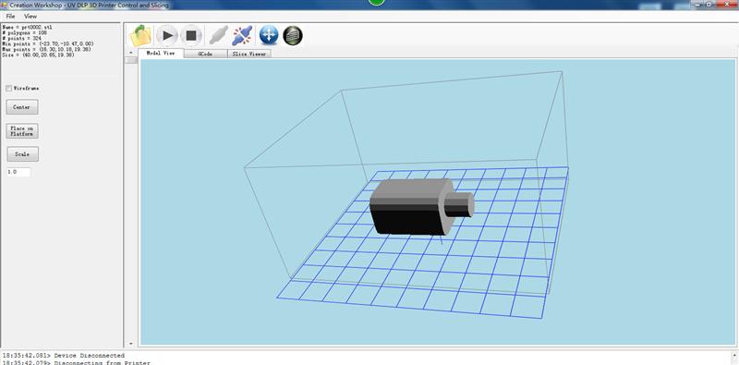The height and width of the screenshot is (365, 739).
Task: Click the Scale button
Action: [22, 154]
